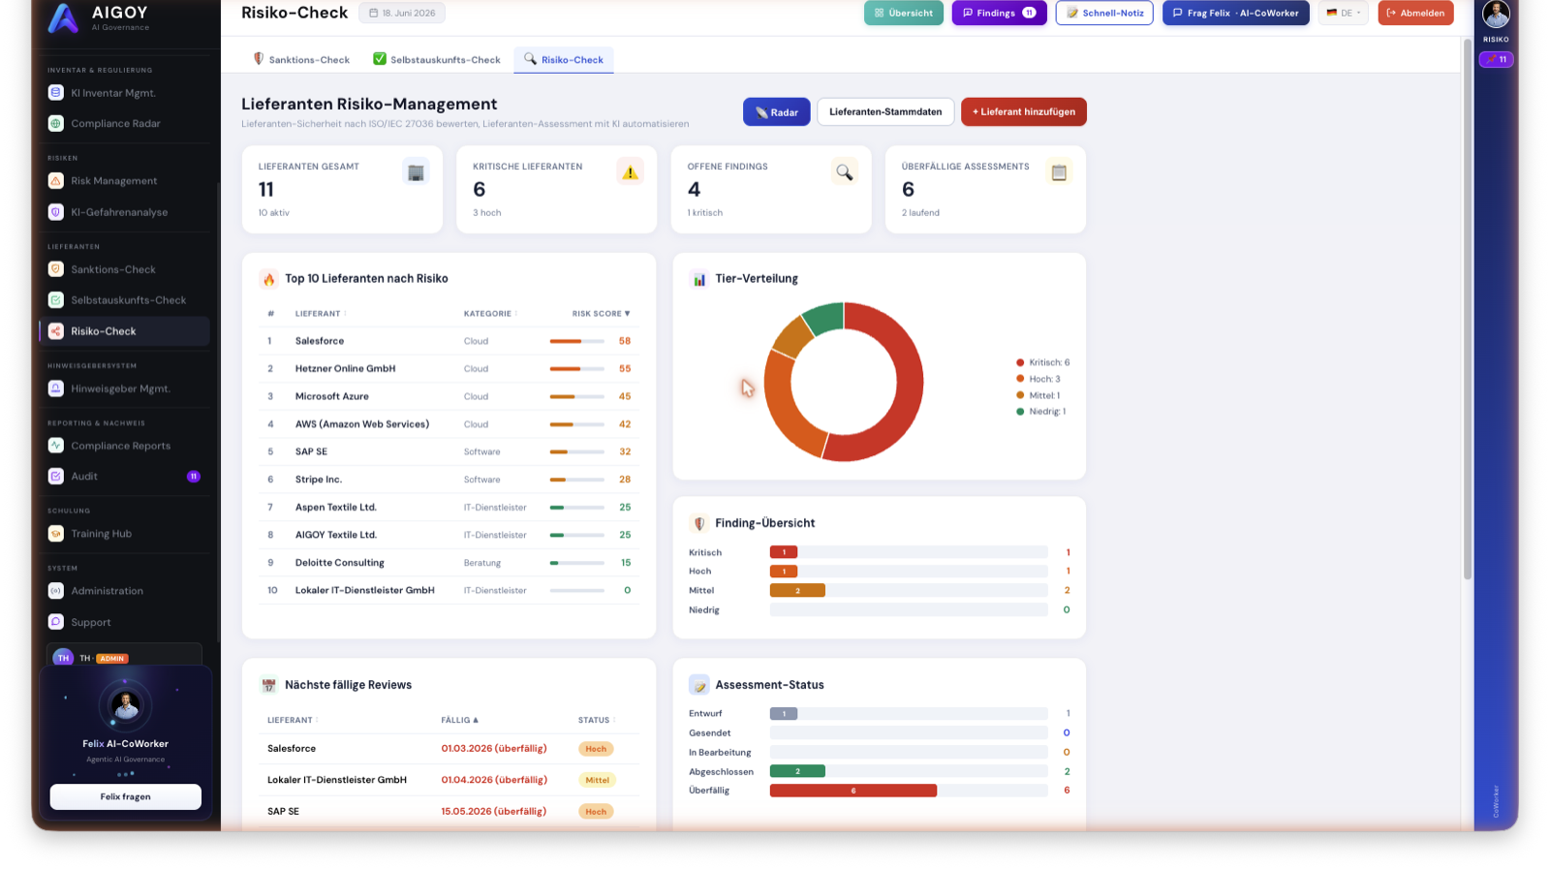Switch to the Sanktions-Check tab
The image size is (1550, 870).
(301, 60)
